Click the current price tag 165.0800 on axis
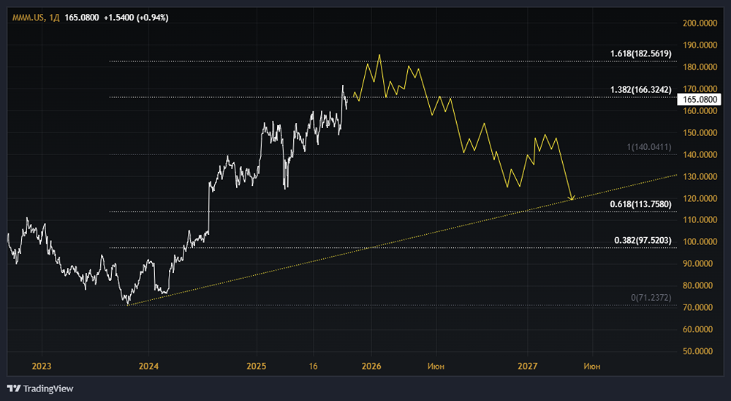This screenshot has height=401, width=731. (x=700, y=100)
